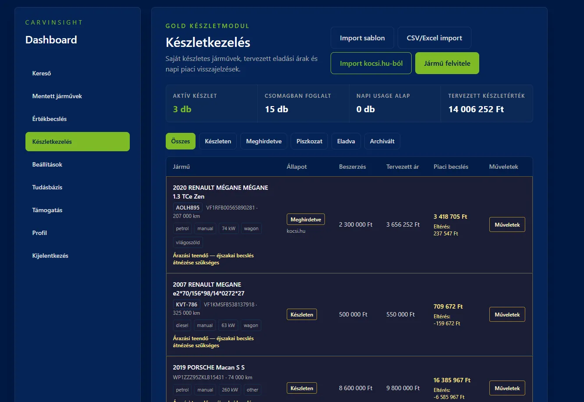Click Készleten badge of 2007 Renault Megane

tap(302, 314)
